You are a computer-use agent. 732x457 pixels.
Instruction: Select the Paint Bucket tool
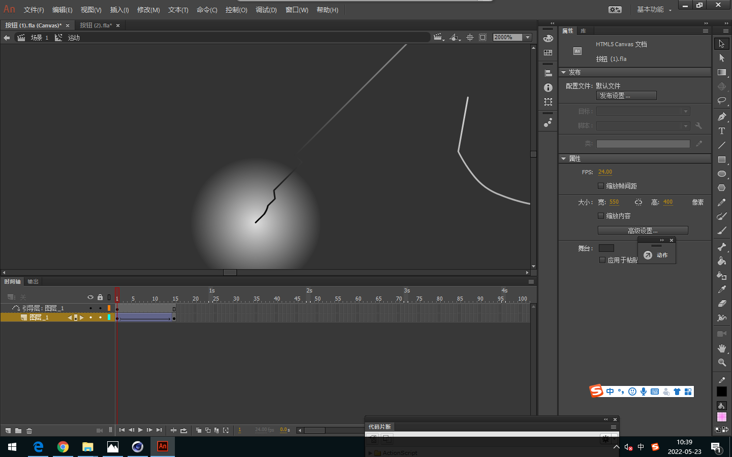pos(721,261)
